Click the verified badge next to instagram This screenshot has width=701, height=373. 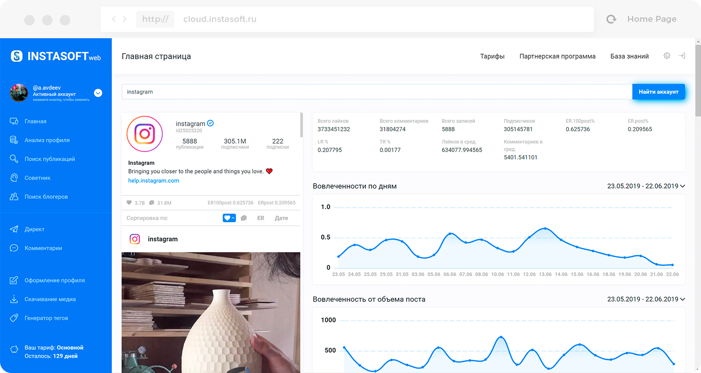click(210, 123)
